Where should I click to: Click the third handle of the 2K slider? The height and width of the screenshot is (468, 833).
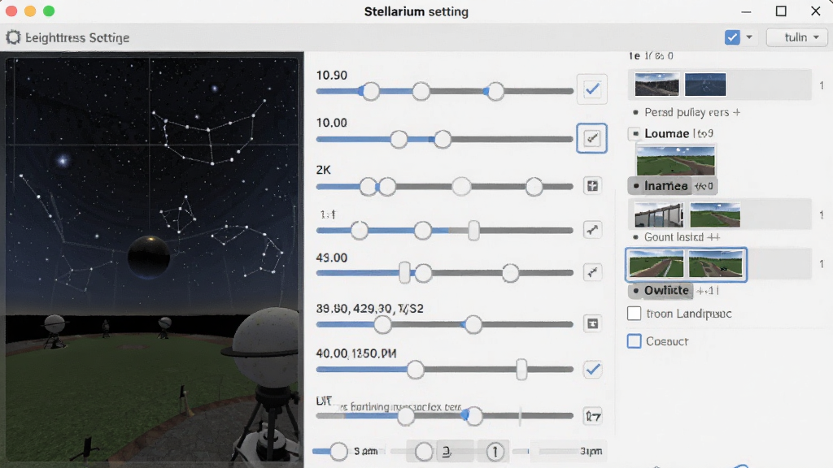pyautogui.click(x=461, y=187)
